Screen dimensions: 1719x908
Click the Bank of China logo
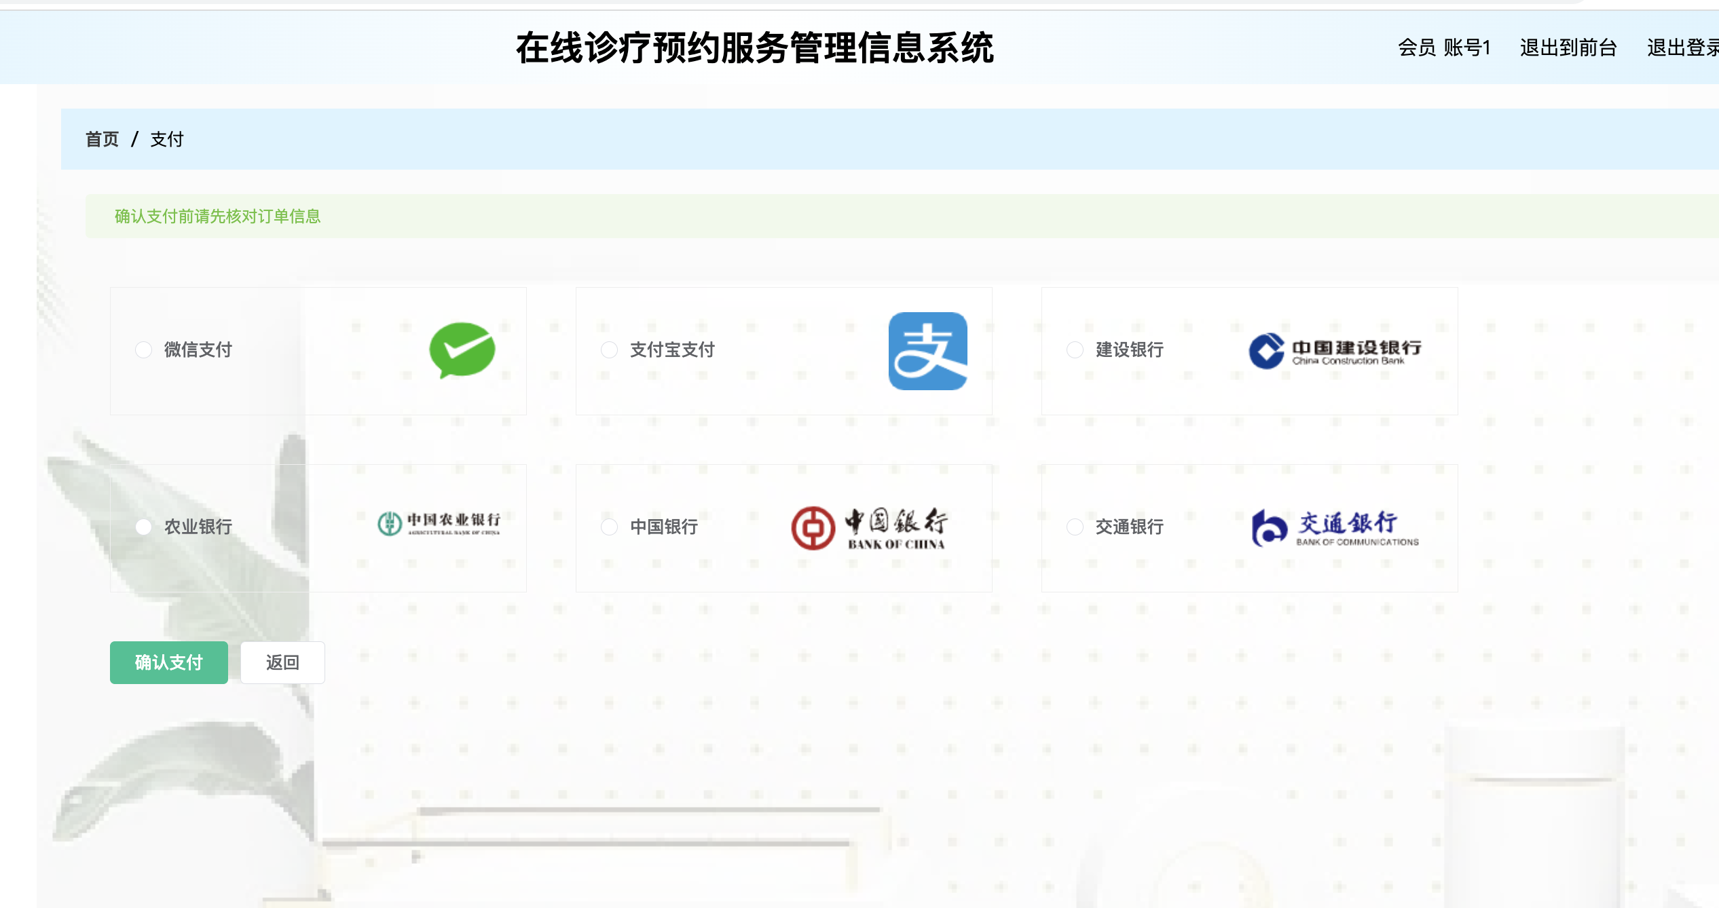(869, 528)
